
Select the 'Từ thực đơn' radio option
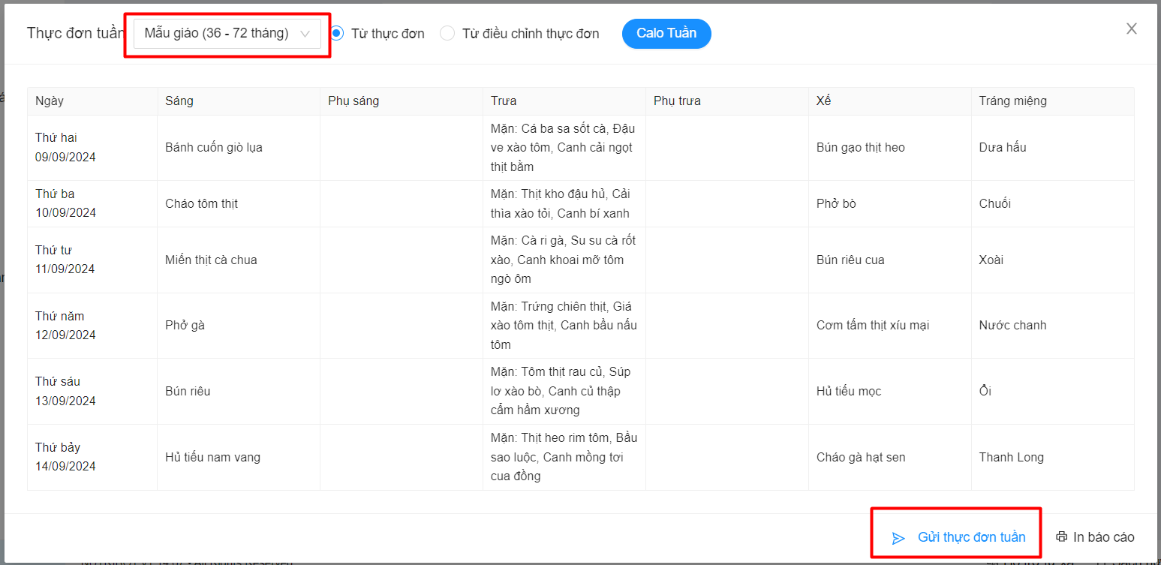click(338, 34)
